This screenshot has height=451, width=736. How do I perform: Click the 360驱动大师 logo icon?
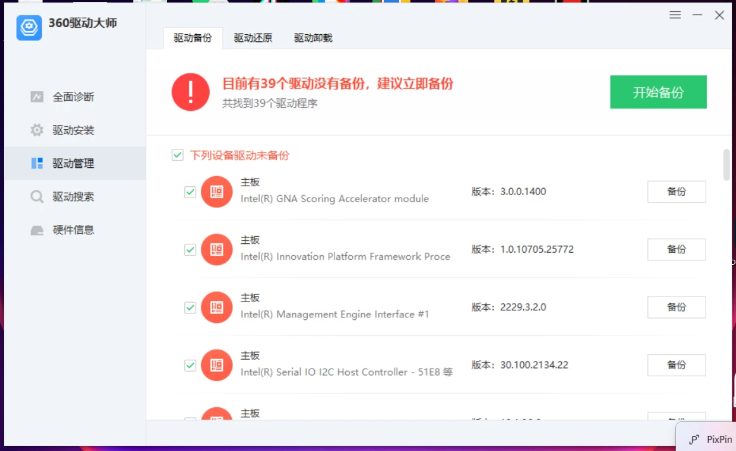[29, 27]
